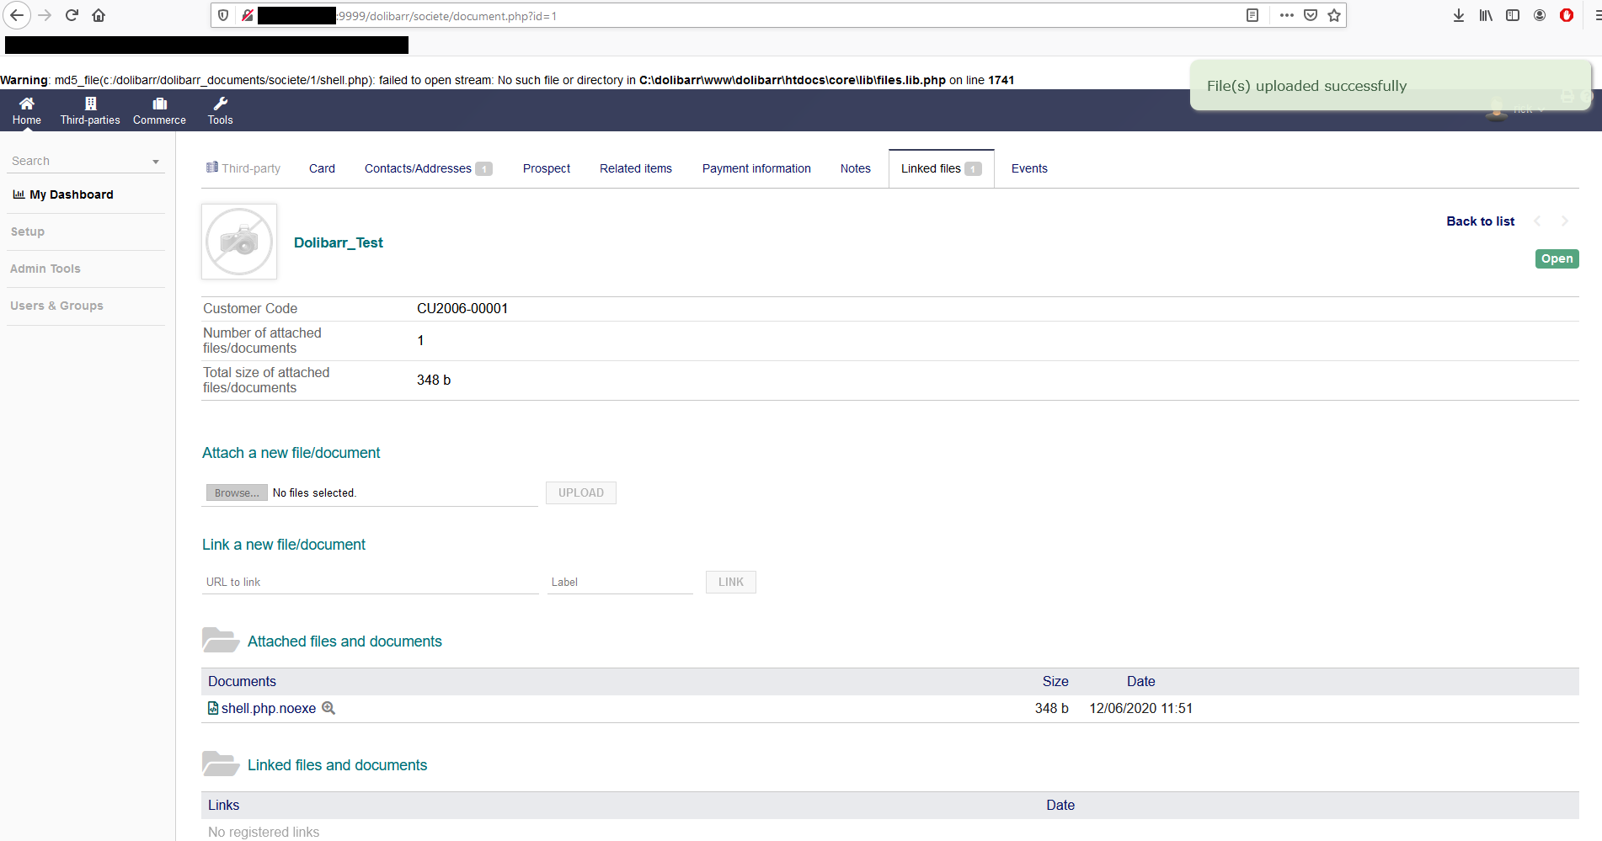Click the 348 b size cell in file row
Image resolution: width=1602 pixels, height=841 pixels.
[x=1052, y=708]
